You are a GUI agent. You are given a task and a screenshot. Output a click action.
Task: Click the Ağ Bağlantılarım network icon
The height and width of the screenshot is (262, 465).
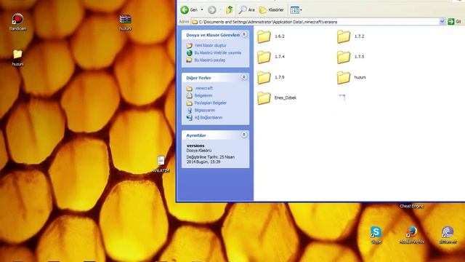pos(189,118)
